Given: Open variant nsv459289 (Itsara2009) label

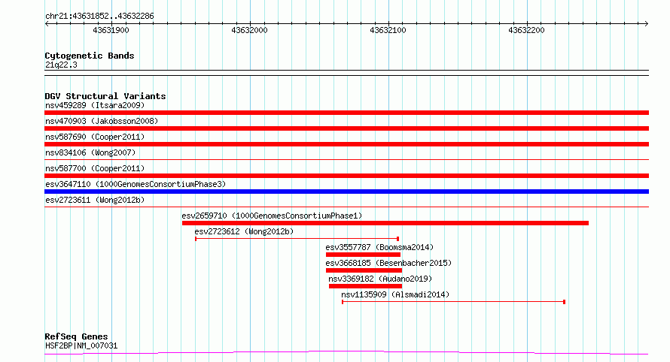Looking at the screenshot, I should click(x=95, y=105).
